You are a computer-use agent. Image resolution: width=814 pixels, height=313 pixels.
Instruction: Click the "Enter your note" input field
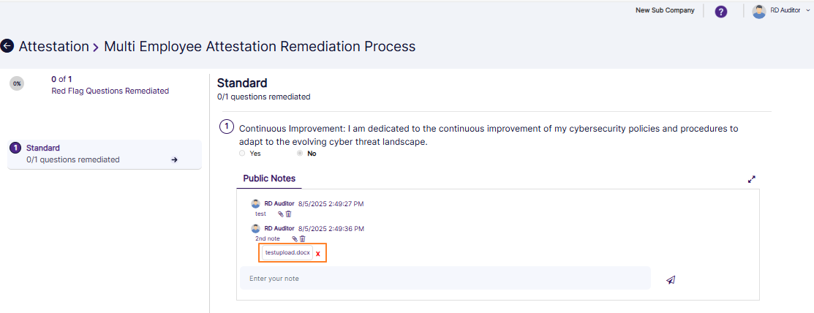pos(445,279)
